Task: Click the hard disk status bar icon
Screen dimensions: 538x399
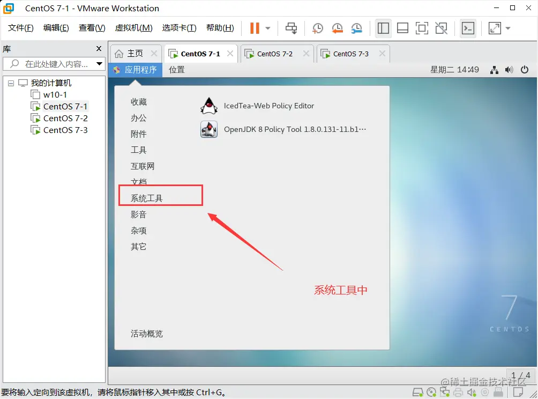Action: tap(417, 392)
